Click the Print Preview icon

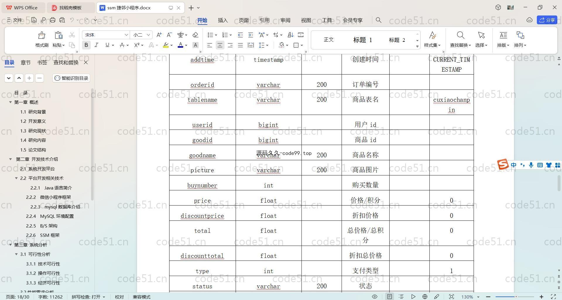coord(62,20)
